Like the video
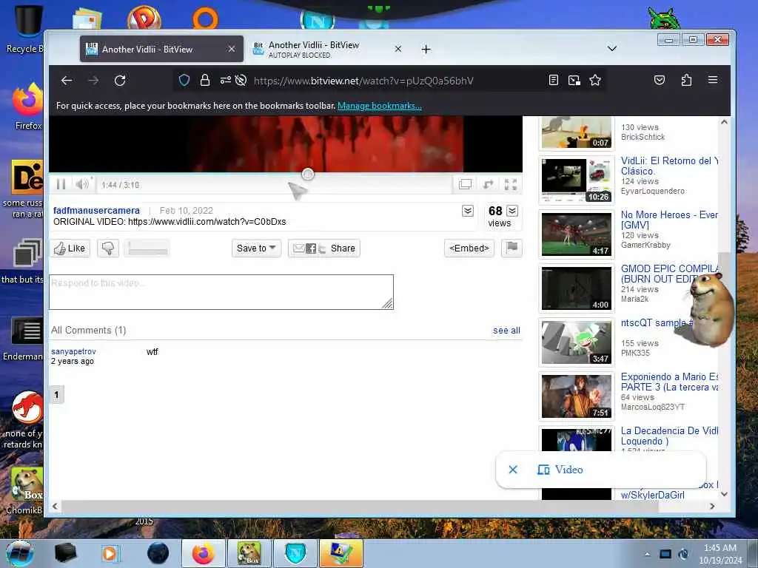Screen dimensions: 758x568 [x=70, y=248]
